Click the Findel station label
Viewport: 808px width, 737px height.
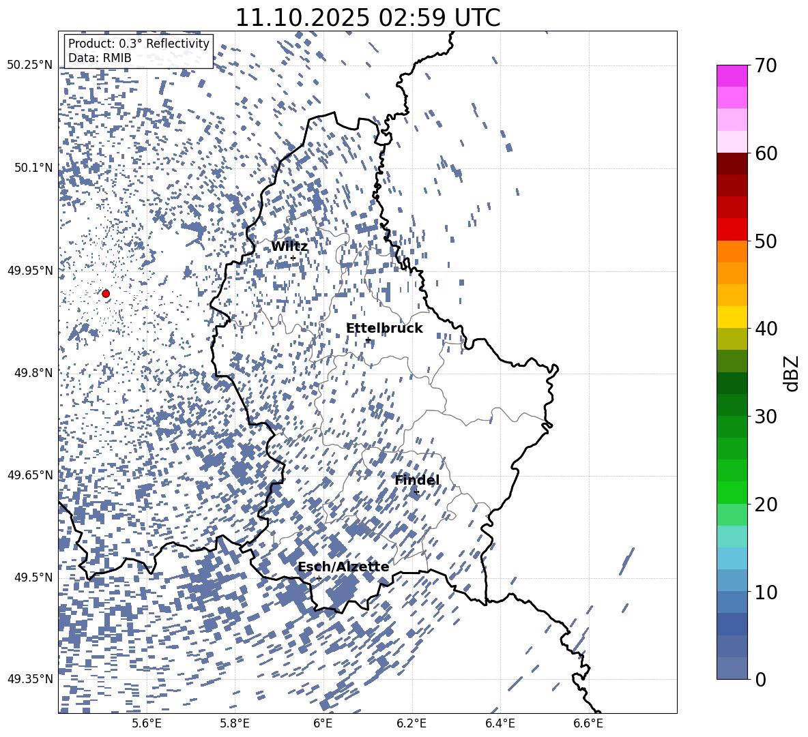pos(417,480)
